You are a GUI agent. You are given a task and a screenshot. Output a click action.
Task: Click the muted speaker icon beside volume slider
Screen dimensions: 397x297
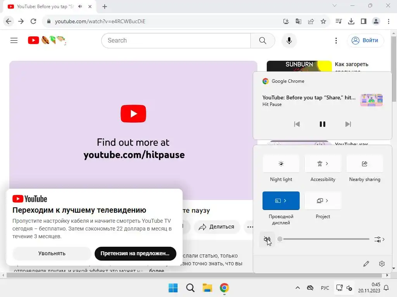point(267,239)
